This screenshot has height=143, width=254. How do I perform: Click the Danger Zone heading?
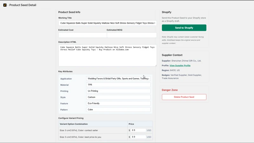coord(170,90)
